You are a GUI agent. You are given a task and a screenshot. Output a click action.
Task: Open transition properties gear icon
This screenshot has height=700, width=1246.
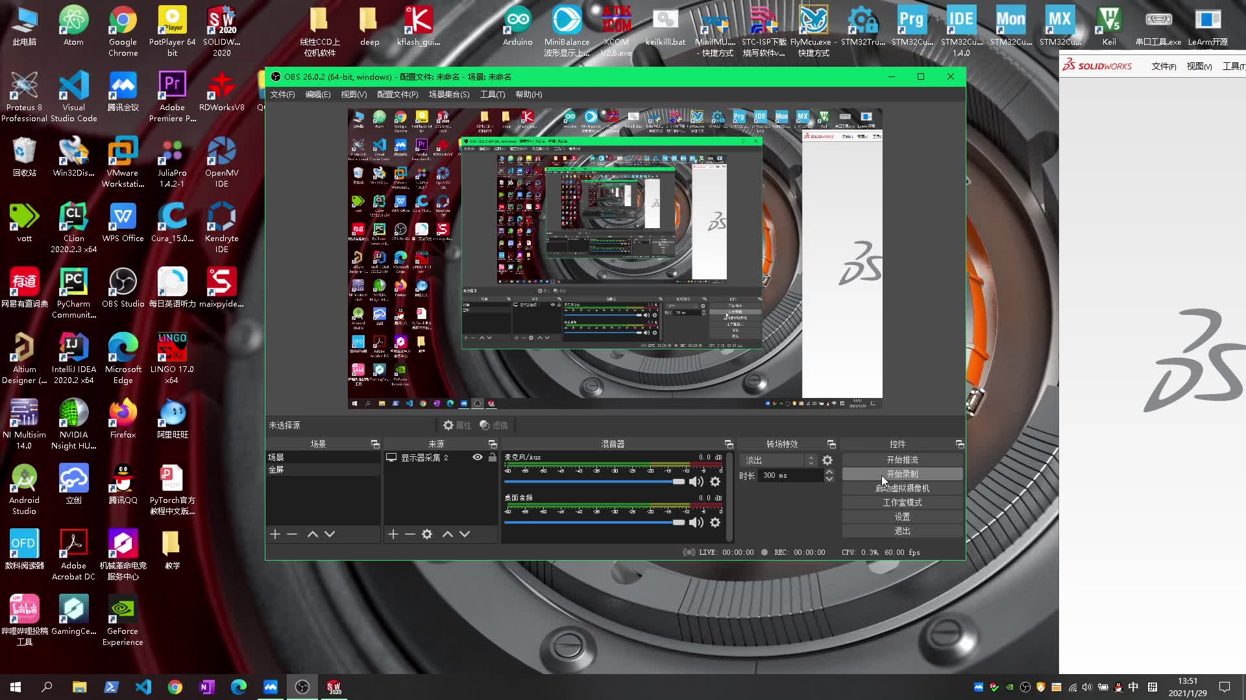(x=827, y=460)
